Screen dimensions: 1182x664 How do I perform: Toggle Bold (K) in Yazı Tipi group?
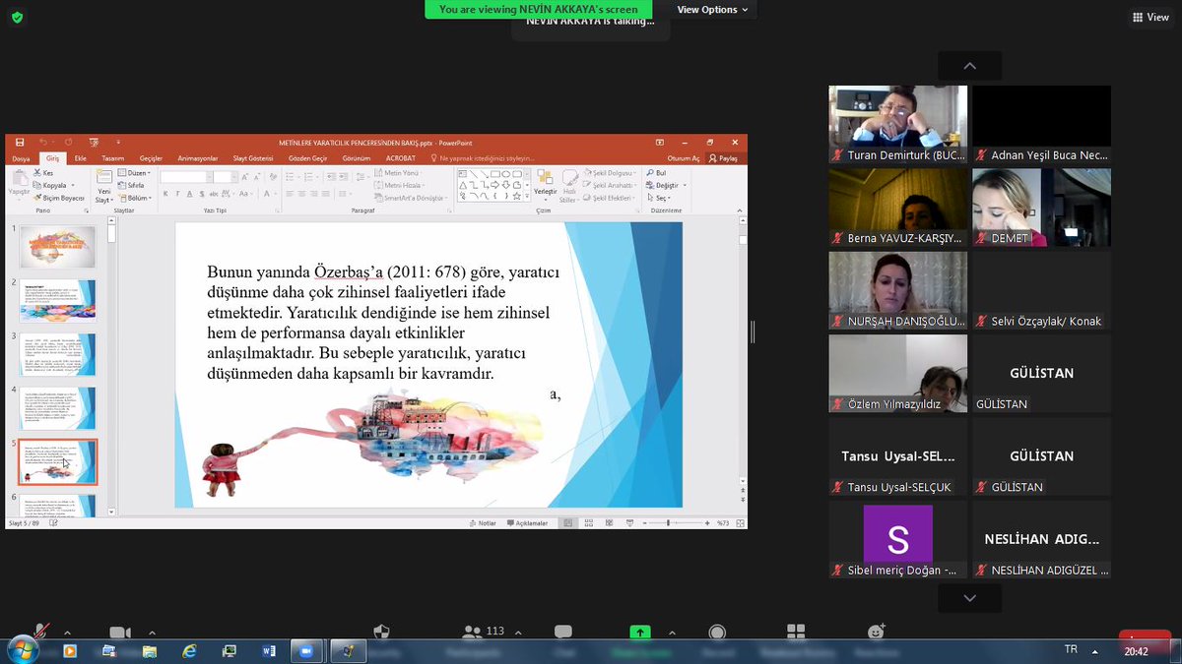click(166, 194)
